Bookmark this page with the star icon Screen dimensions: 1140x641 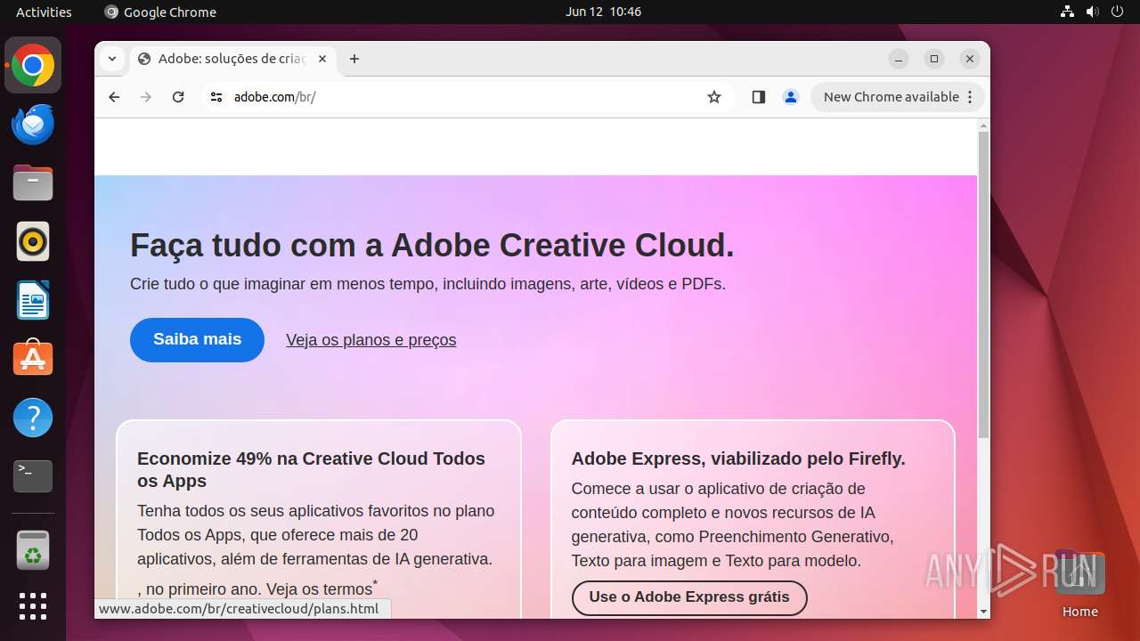[714, 97]
